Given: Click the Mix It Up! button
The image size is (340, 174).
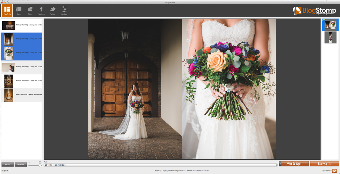Looking at the screenshot, I should [294, 164].
